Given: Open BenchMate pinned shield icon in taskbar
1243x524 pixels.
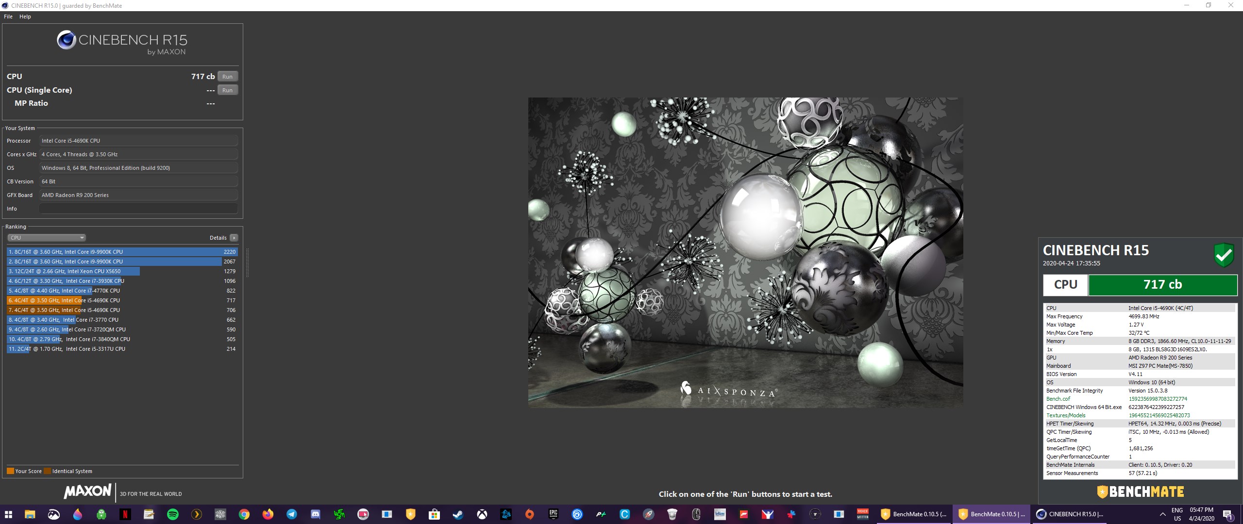Looking at the screenshot, I should 411,514.
